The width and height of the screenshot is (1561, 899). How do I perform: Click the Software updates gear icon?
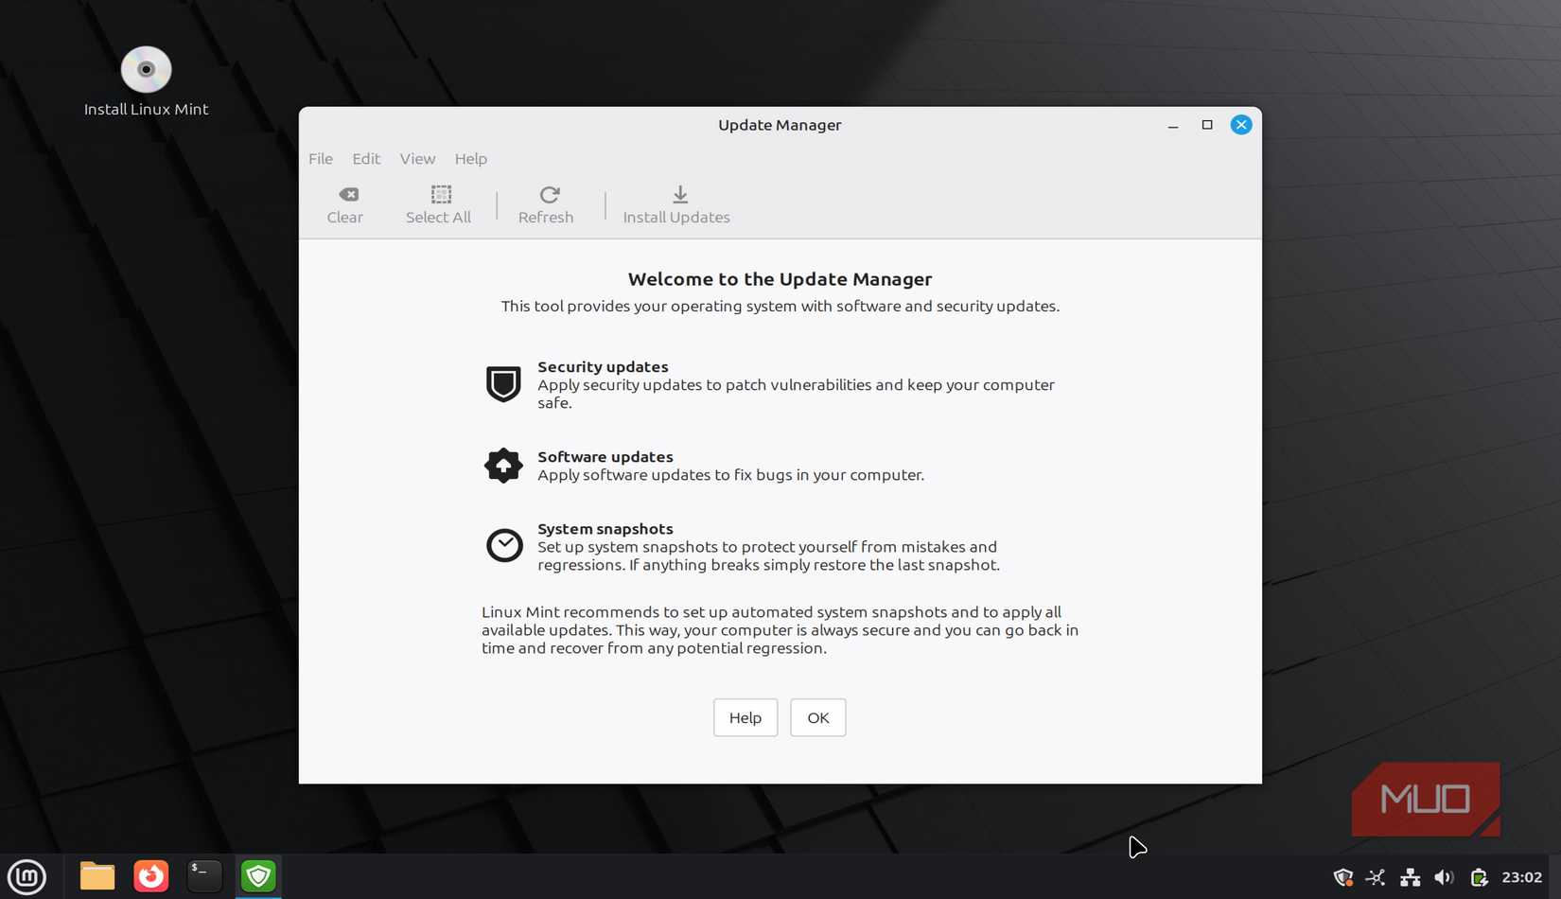(x=503, y=465)
